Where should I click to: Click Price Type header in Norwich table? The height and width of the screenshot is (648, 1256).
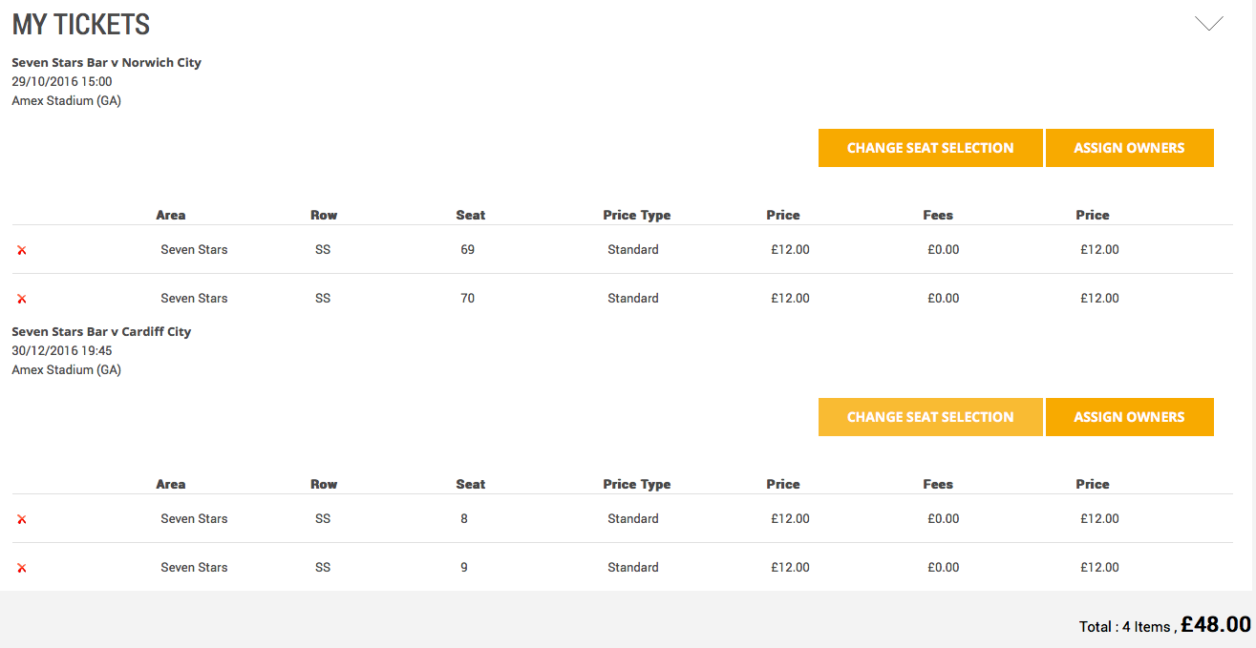pos(637,215)
